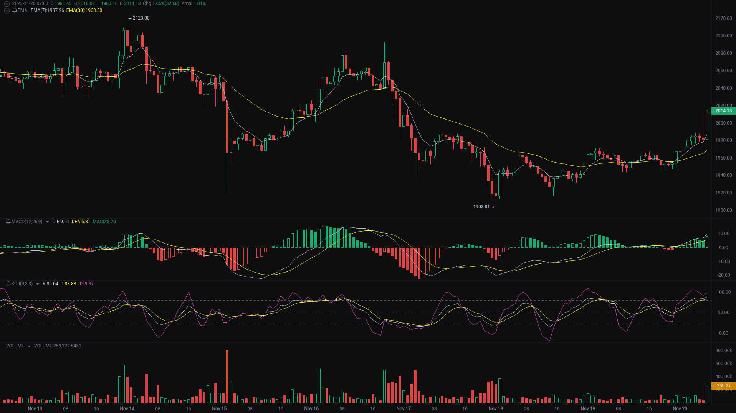The image size is (736, 413).
Task: Click the Nov 14 date label
Action: tap(127, 409)
